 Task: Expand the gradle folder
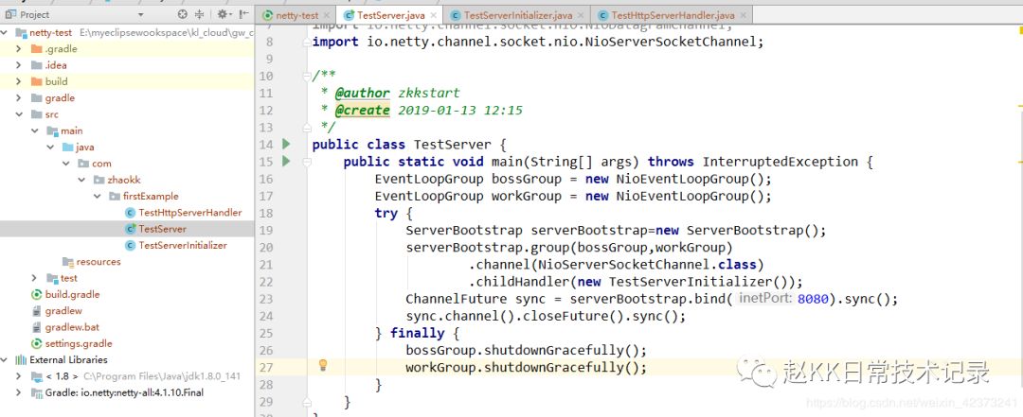[x=18, y=97]
